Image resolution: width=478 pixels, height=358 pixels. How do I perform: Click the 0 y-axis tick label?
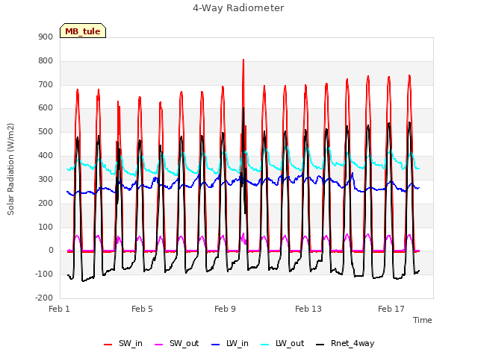click(x=51, y=251)
